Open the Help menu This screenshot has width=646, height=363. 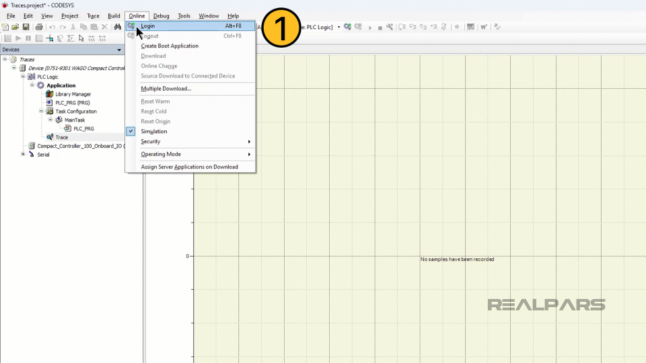click(x=233, y=15)
